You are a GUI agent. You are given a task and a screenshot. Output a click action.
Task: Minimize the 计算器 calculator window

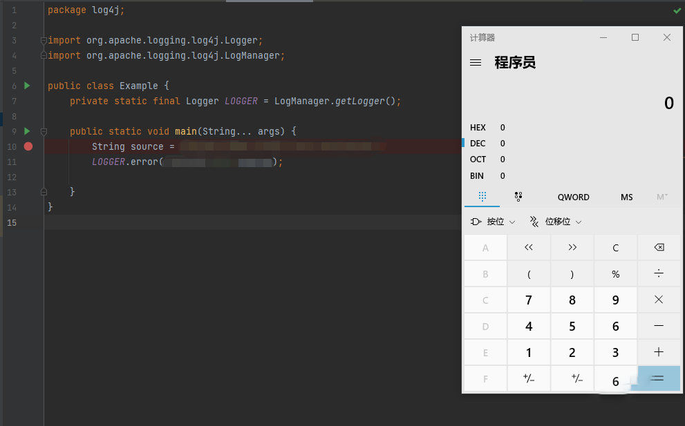pos(603,37)
